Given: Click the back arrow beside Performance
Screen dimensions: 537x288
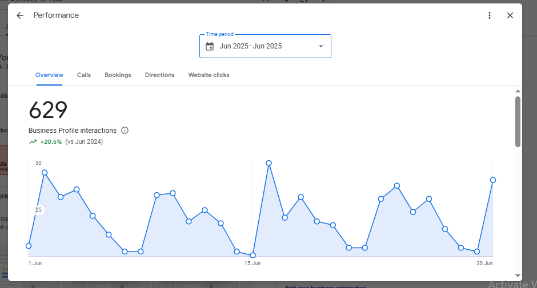Looking at the screenshot, I should tap(20, 15).
